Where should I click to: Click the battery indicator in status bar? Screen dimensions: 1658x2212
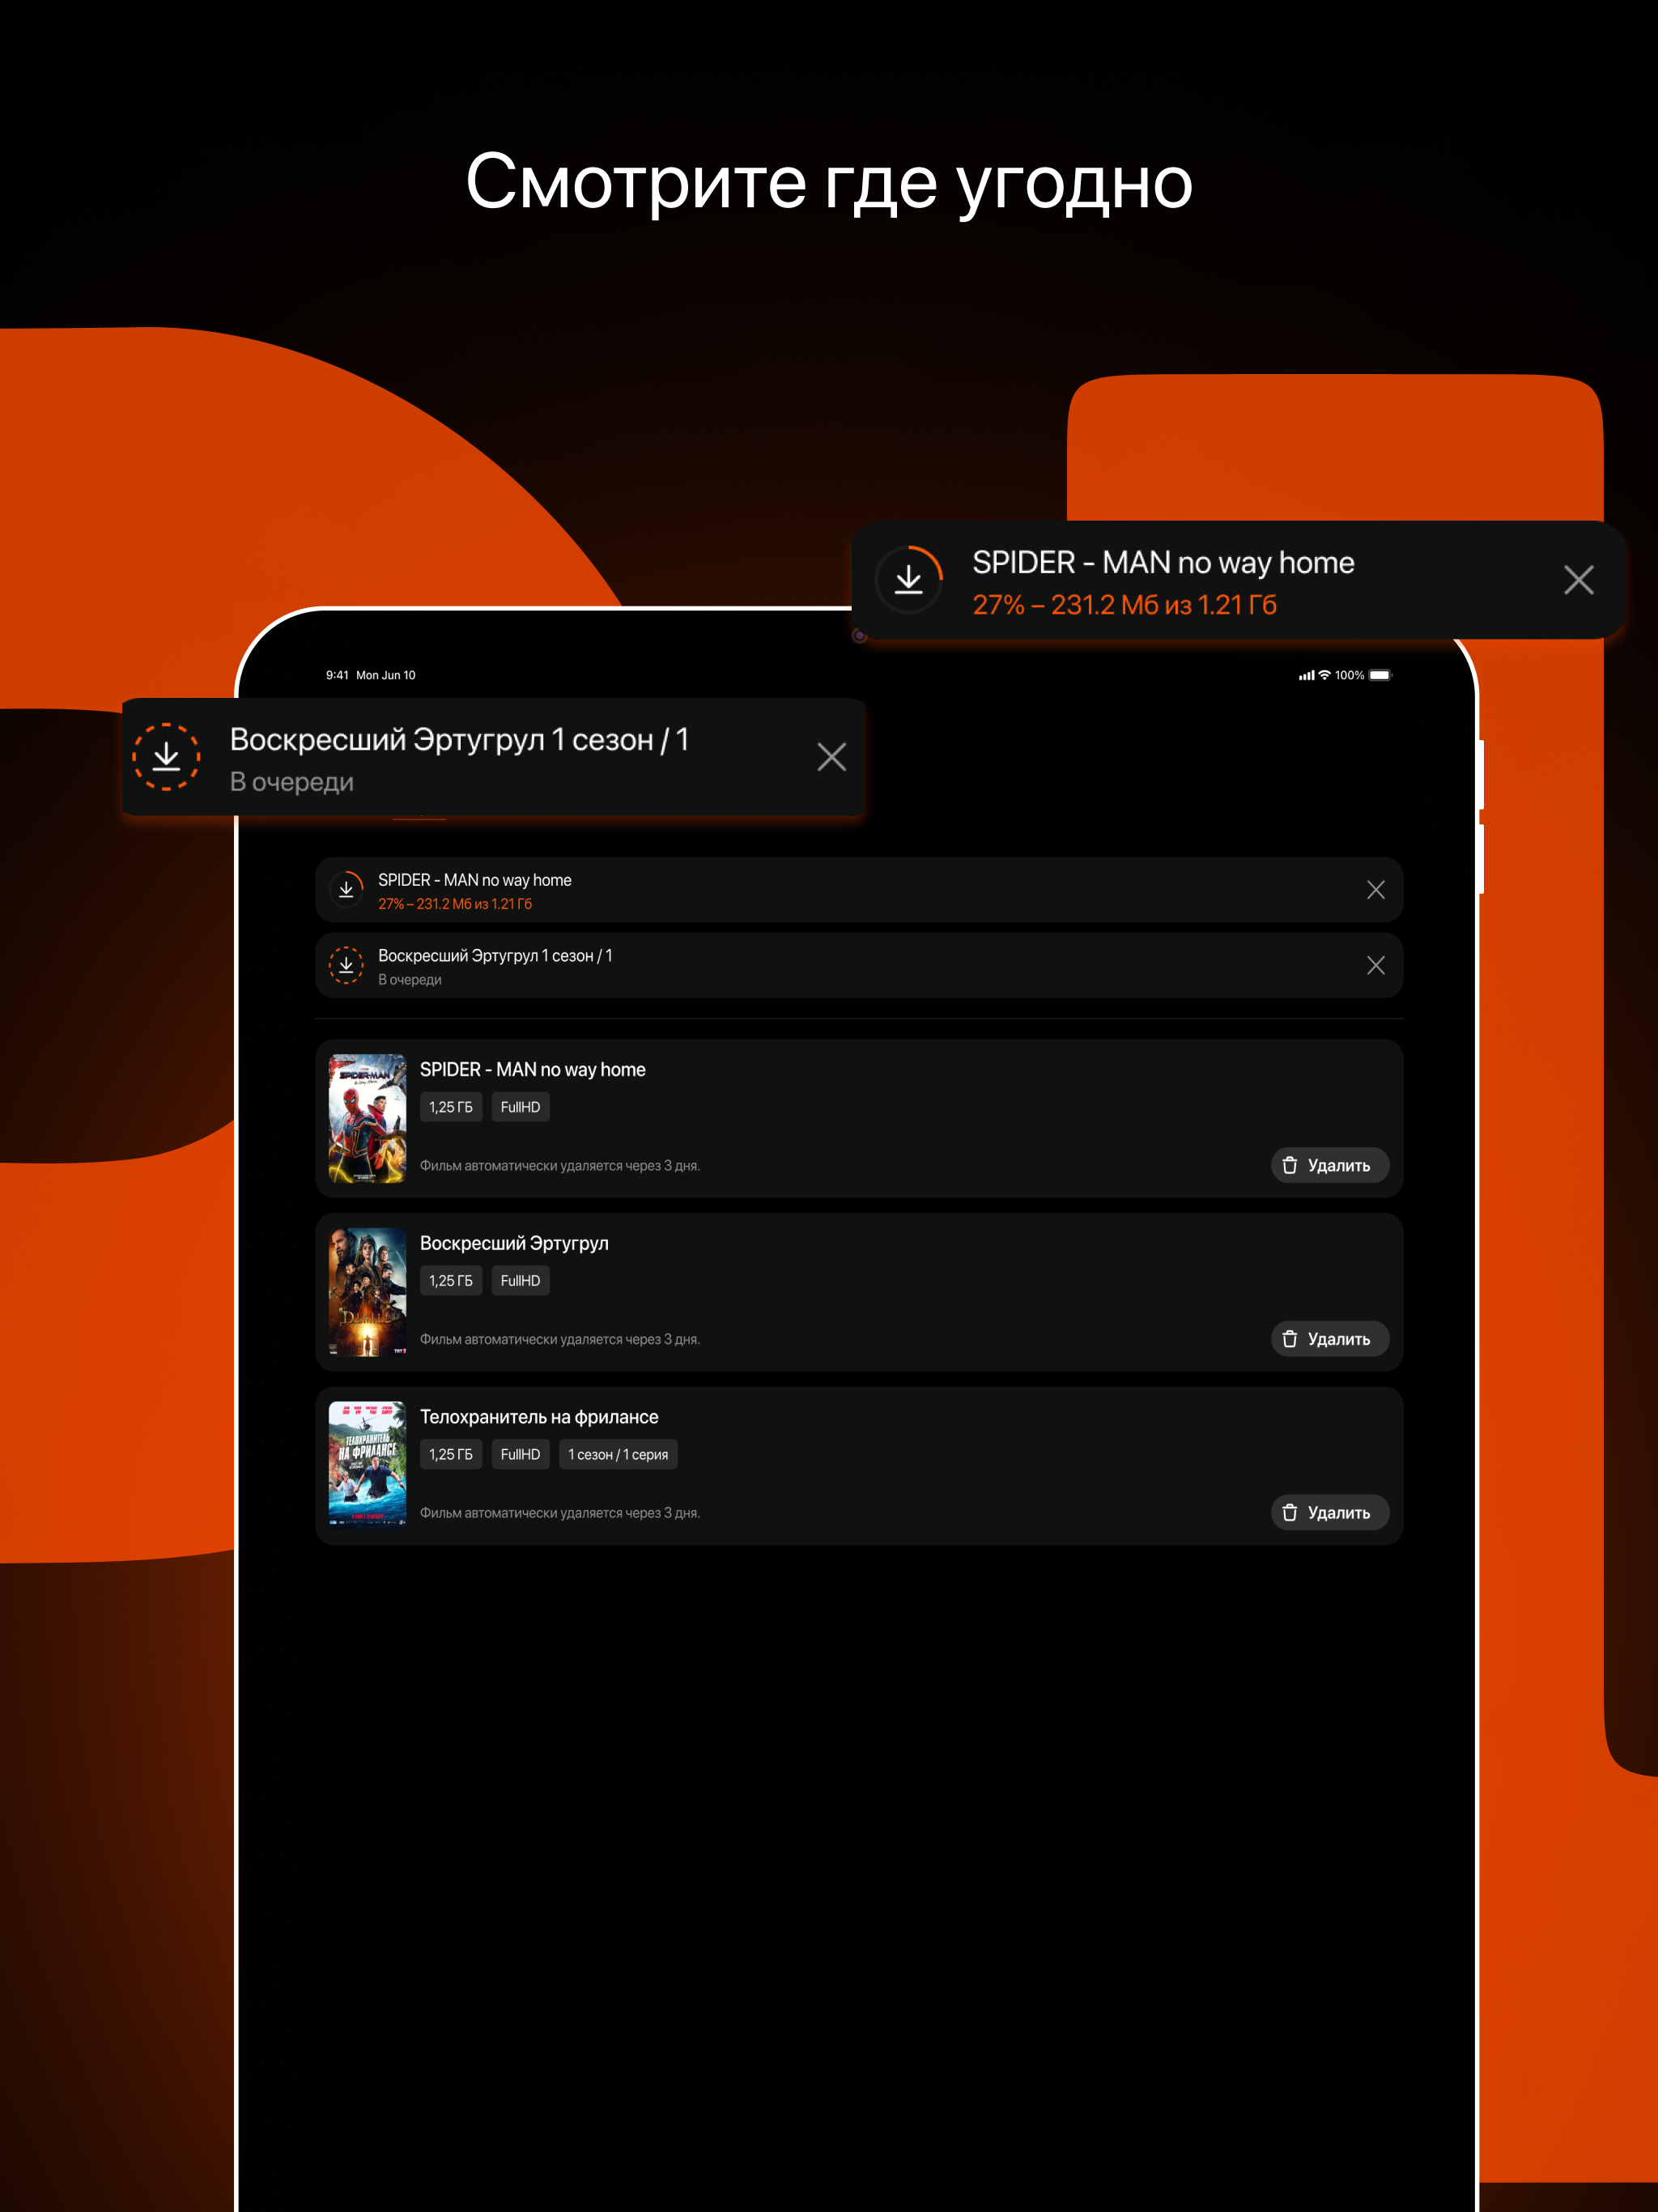pos(1379,675)
